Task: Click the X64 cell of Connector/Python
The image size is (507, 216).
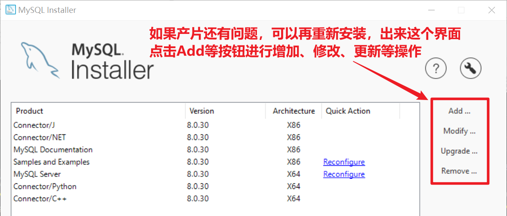Action: click(x=294, y=187)
